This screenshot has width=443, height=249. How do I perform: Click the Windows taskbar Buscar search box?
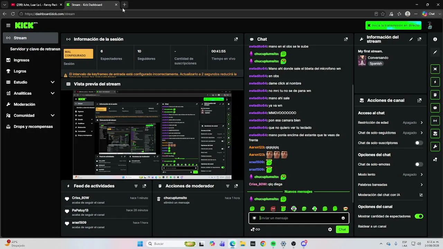pyautogui.click(x=171, y=244)
